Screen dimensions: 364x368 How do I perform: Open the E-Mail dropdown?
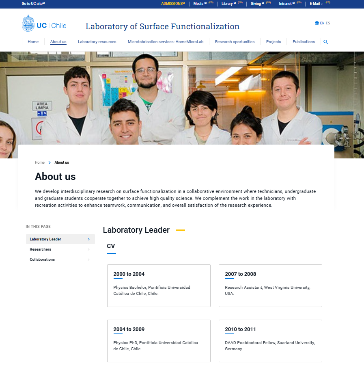click(316, 4)
